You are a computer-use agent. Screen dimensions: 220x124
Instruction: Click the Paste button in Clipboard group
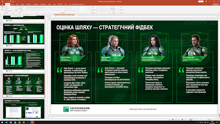pos(2,9)
